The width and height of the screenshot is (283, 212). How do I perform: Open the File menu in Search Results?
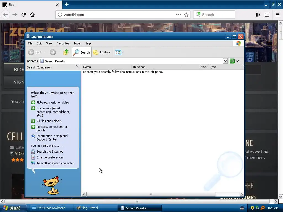[30, 43]
